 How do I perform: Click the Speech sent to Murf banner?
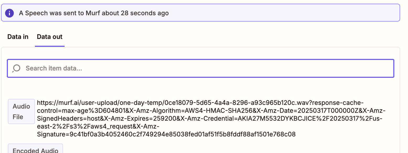202,13
